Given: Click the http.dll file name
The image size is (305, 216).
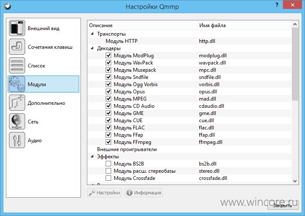Looking at the screenshot, I should tap(207, 41).
